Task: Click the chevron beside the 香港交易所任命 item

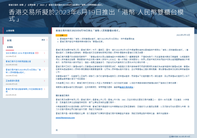Action: click(45, 61)
